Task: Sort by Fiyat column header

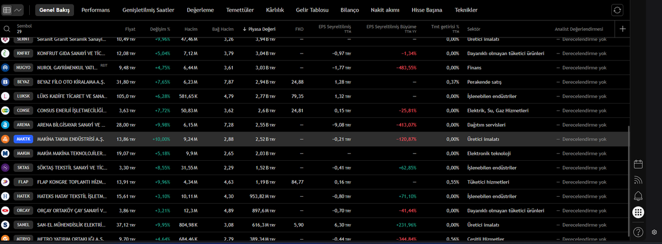Action: 130,29
